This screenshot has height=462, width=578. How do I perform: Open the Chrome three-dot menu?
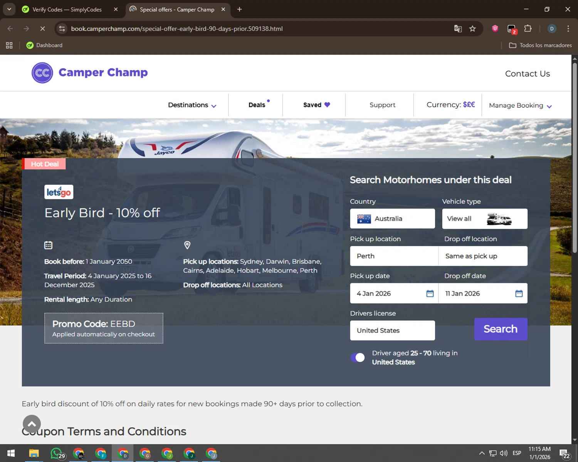click(568, 28)
